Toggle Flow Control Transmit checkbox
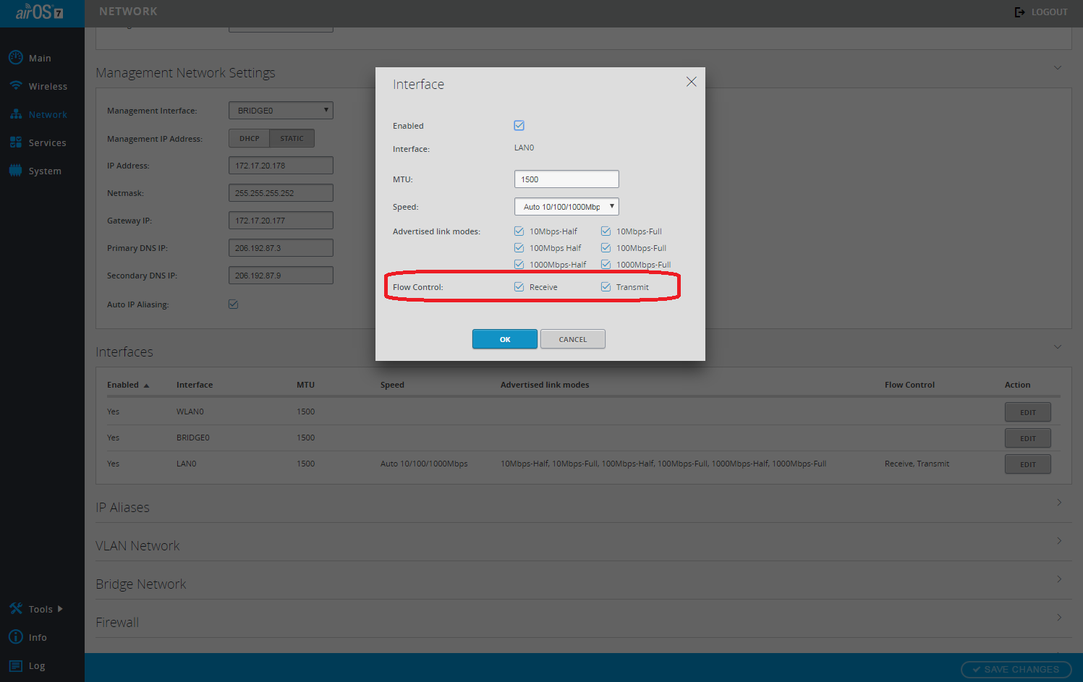This screenshot has height=682, width=1083. pyautogui.click(x=606, y=287)
